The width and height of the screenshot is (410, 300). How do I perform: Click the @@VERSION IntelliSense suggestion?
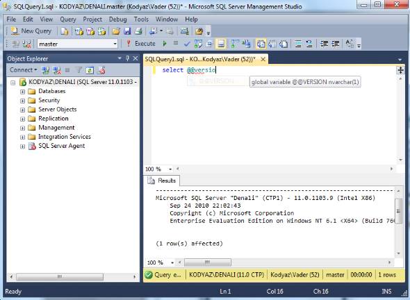pyautogui.click(x=216, y=81)
